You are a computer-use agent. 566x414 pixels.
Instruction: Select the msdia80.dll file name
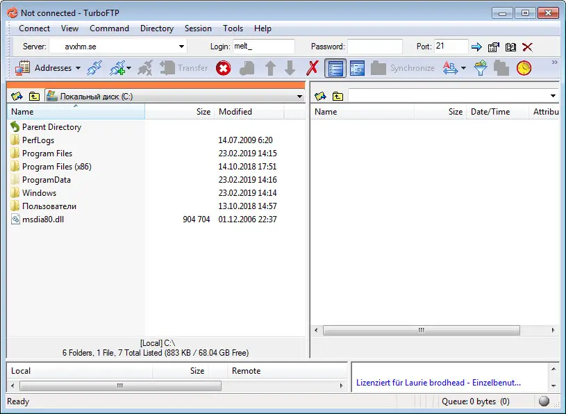(43, 219)
